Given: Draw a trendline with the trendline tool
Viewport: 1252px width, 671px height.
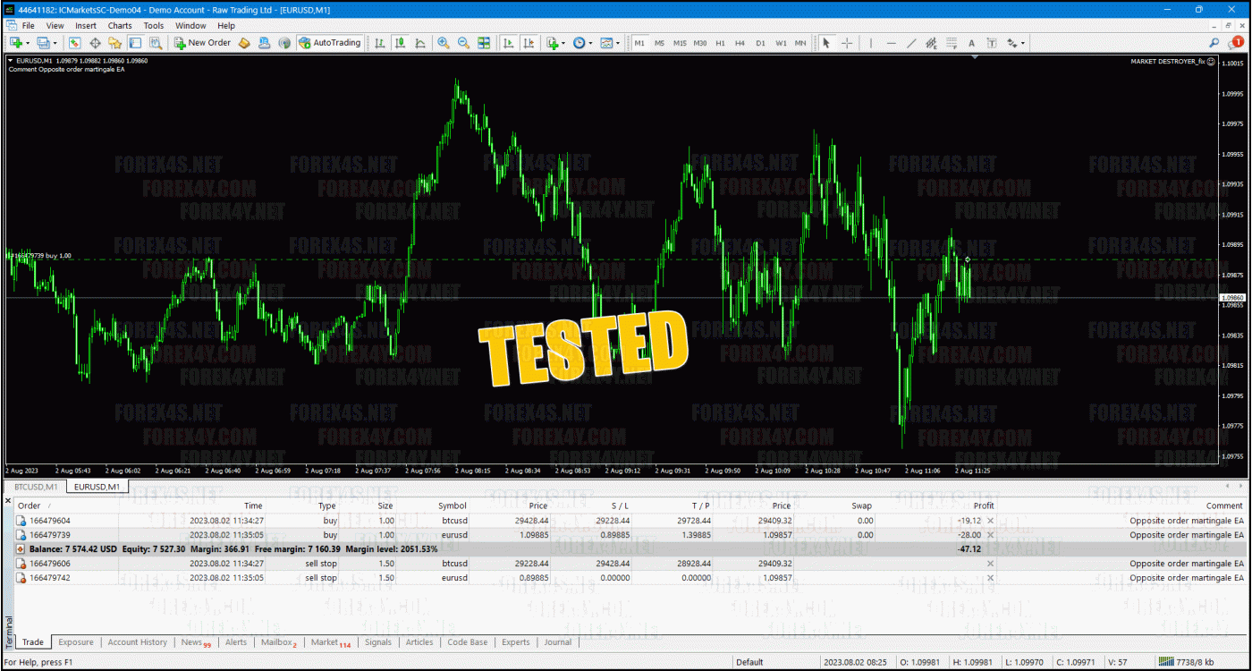Looking at the screenshot, I should [911, 42].
